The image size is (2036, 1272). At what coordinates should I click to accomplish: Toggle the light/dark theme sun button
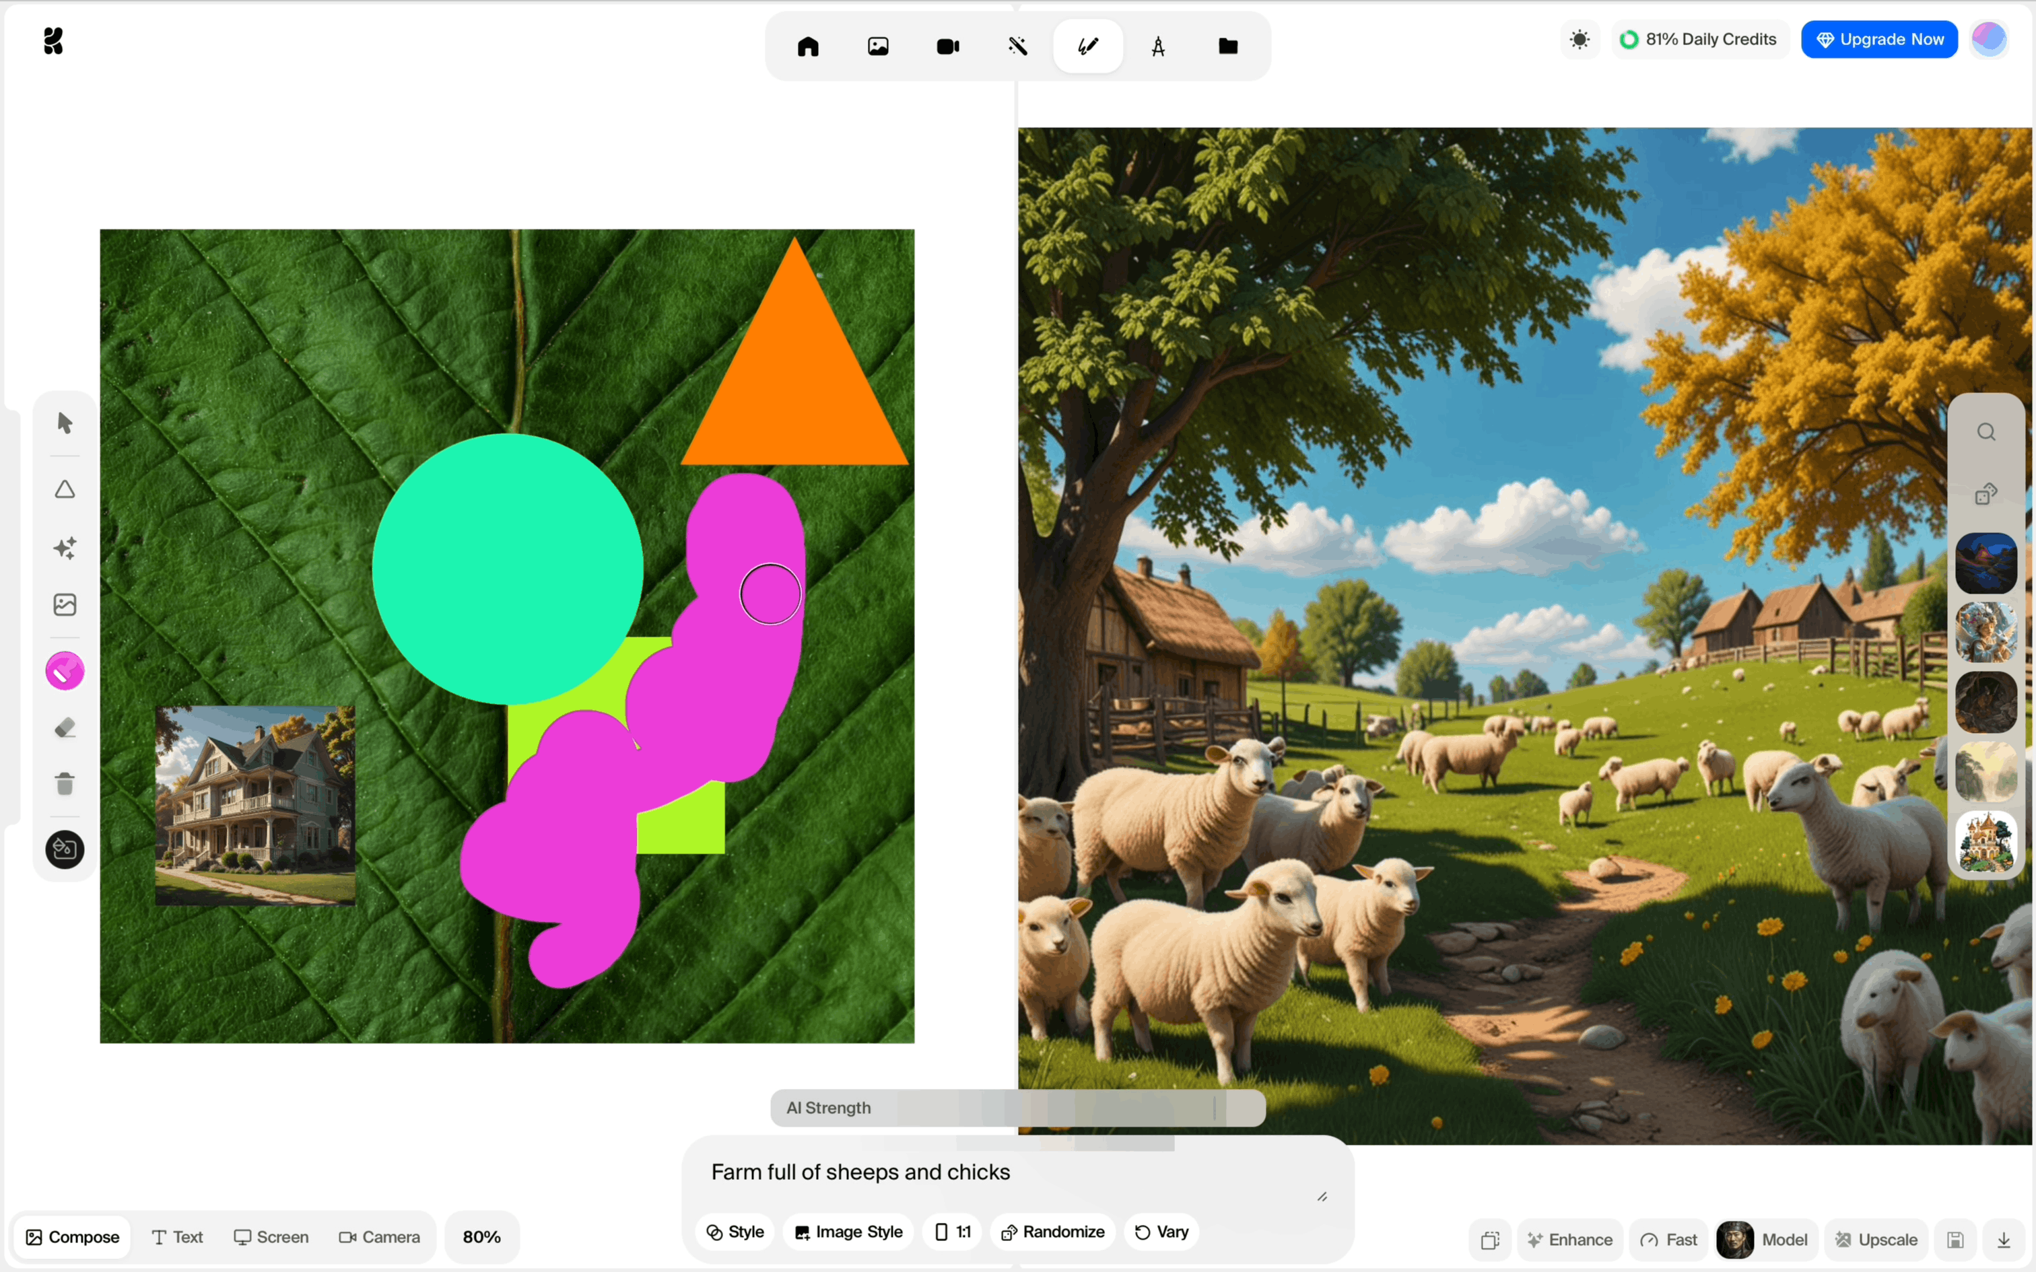1579,40
